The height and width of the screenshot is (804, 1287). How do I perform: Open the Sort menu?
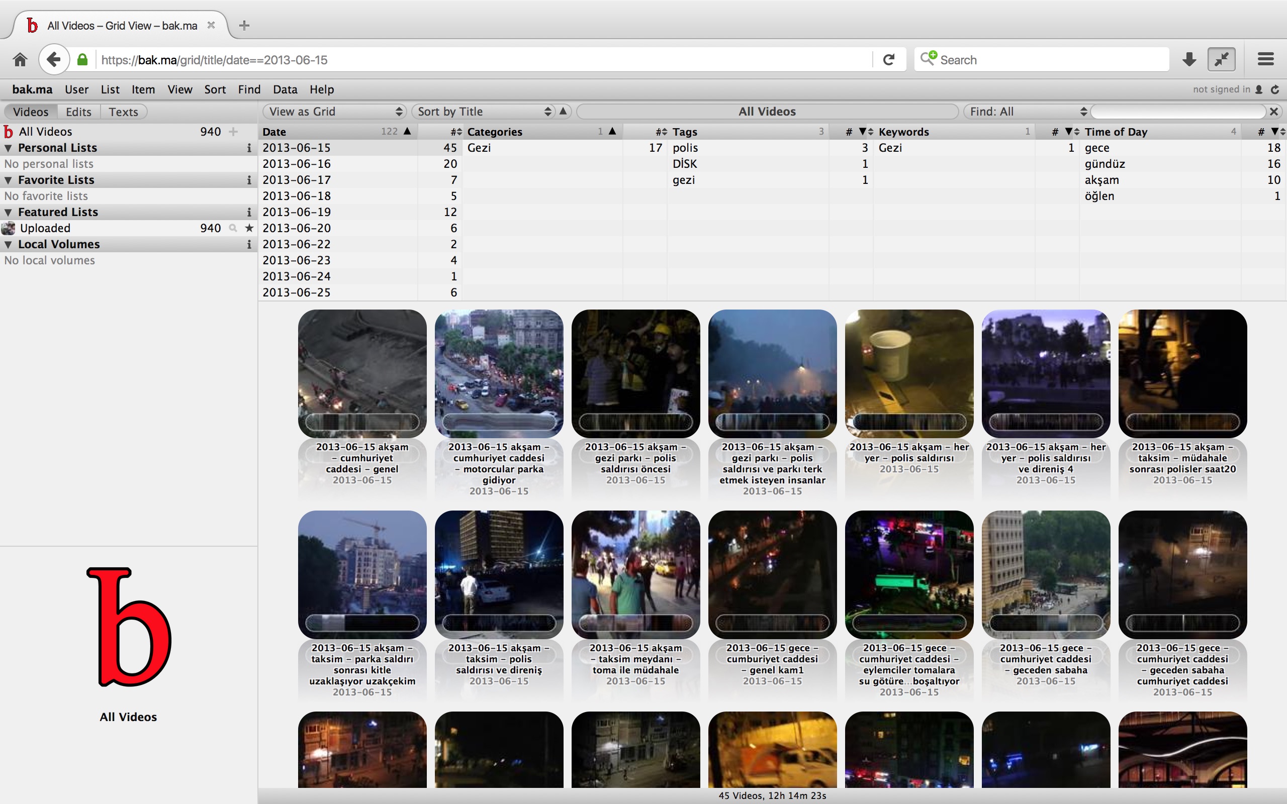coord(215,89)
